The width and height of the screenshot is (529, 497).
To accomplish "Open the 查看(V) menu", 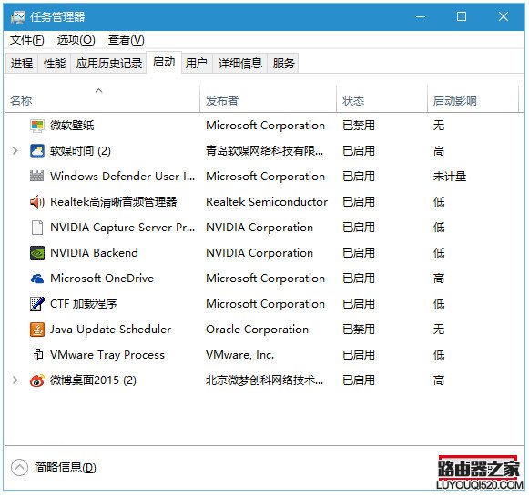I will [x=127, y=40].
